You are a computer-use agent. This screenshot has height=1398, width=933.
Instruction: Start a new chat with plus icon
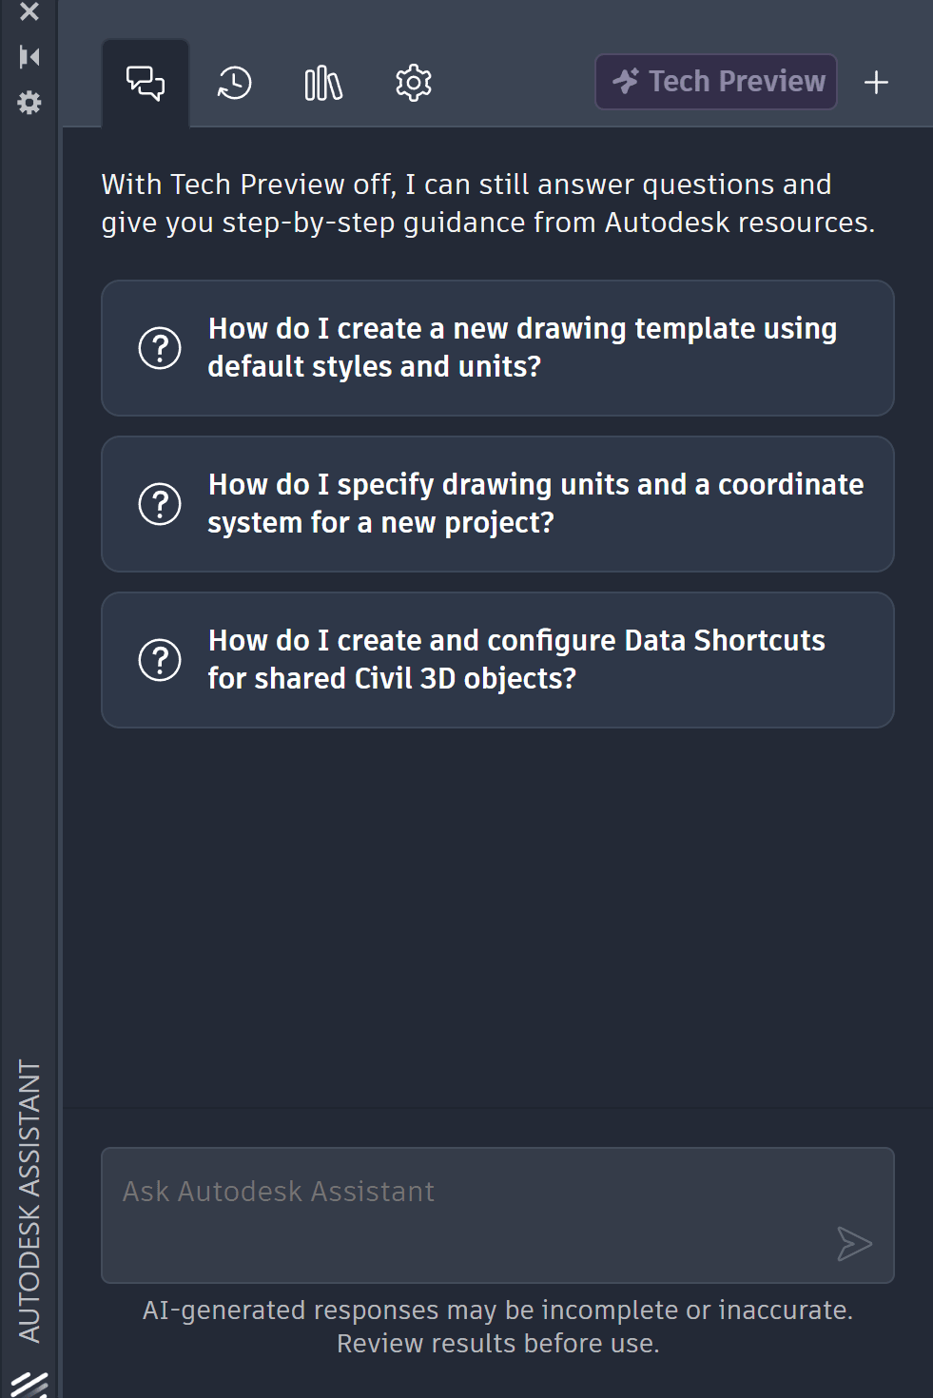point(876,83)
